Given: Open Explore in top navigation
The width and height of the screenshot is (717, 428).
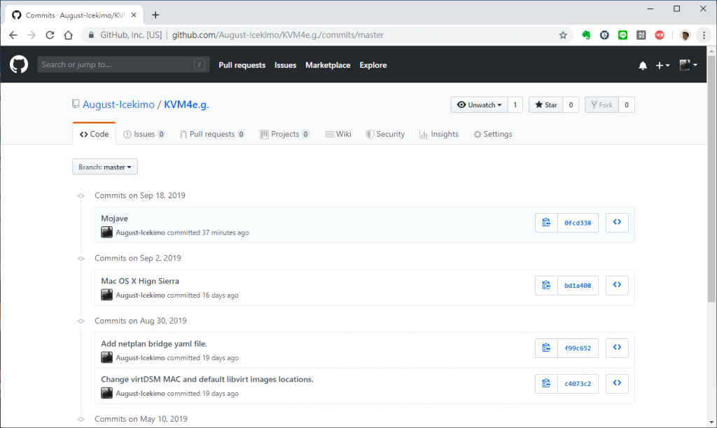Looking at the screenshot, I should [373, 65].
